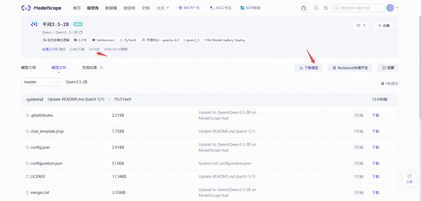Click the 视觉多模态理解 tag
The image size is (421, 201).
click(x=56, y=40)
